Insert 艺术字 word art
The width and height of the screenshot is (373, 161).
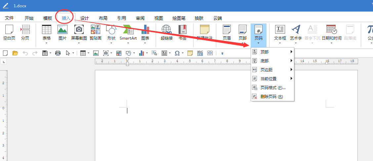point(296,34)
